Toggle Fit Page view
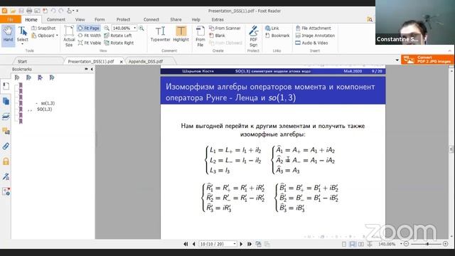The image size is (455, 256). 89,28
